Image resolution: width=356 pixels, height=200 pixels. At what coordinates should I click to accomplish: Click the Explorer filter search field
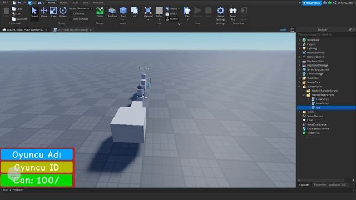[326, 34]
